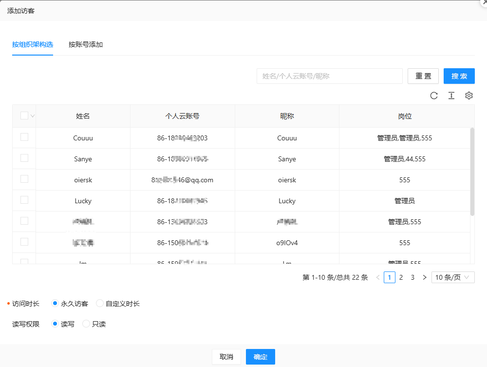The image size is (487, 367).
Task: Click the refresh table icon
Action: click(x=434, y=96)
